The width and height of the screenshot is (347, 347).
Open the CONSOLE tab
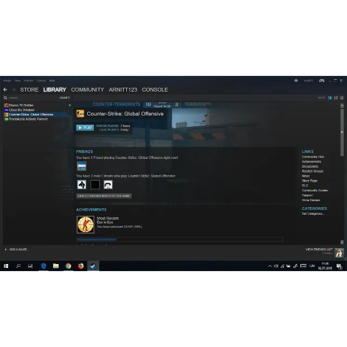point(155,89)
